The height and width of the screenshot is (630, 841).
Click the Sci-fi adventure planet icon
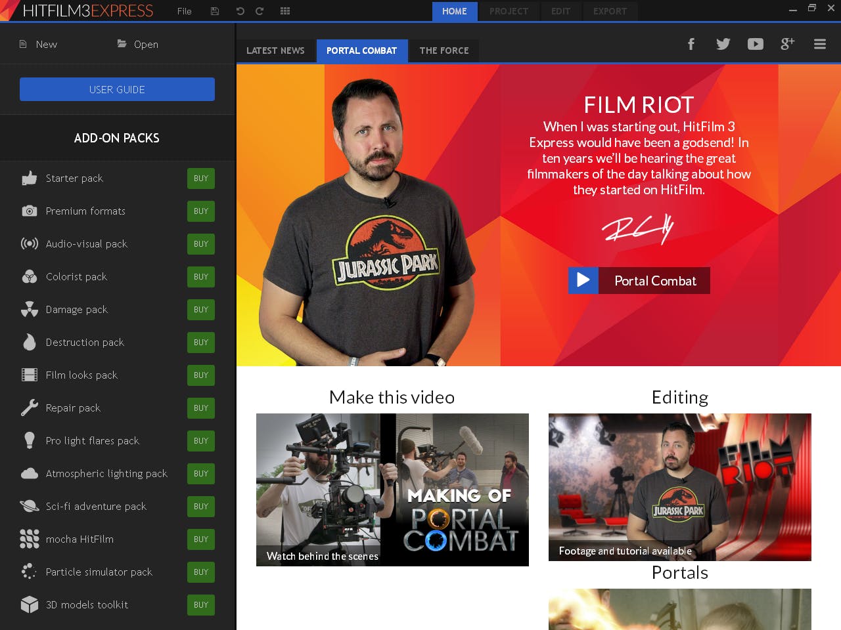click(30, 506)
